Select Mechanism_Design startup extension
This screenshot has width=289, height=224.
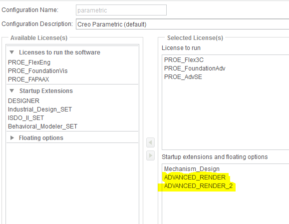192,169
